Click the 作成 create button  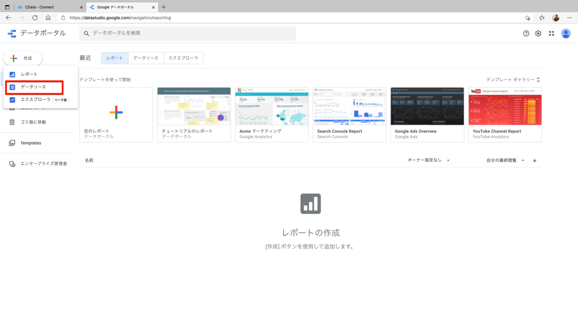(23, 58)
